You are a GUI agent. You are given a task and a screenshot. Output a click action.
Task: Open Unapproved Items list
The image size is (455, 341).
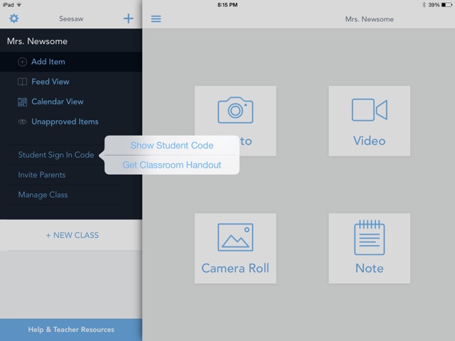[71, 121]
